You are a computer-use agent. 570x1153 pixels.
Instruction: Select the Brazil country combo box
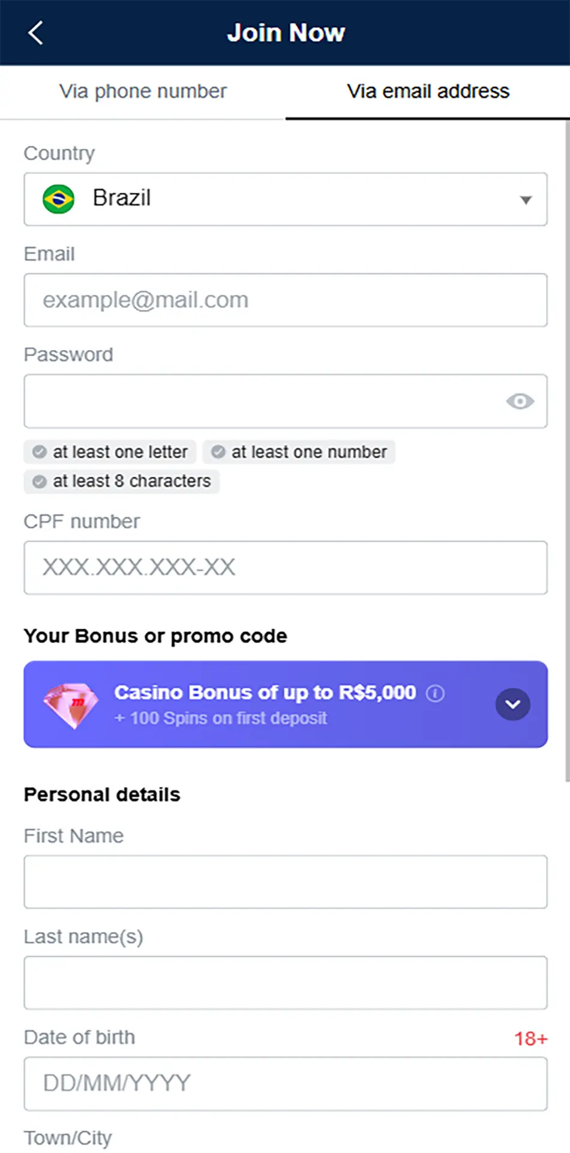pyautogui.click(x=285, y=199)
